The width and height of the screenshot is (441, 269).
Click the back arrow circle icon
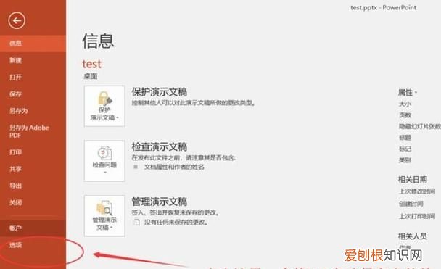(17, 20)
